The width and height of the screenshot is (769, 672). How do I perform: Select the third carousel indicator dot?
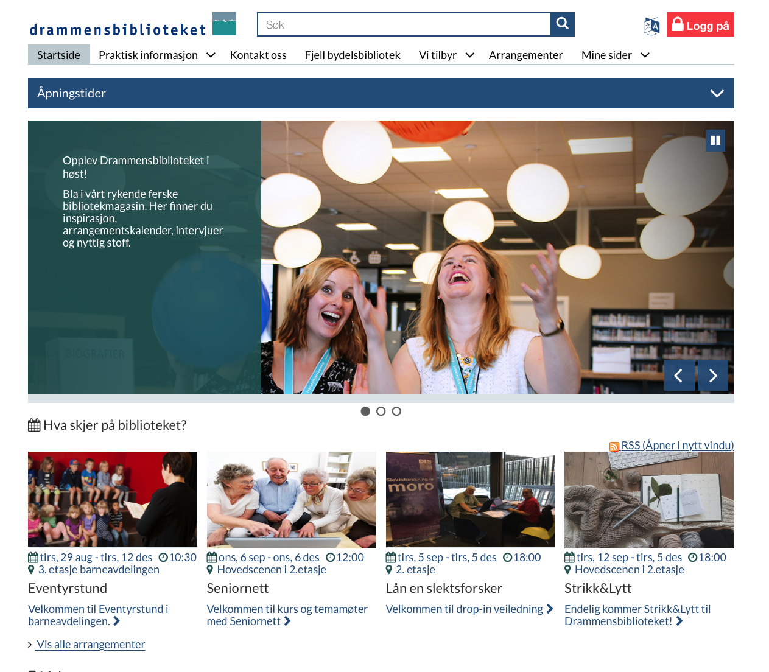396,411
